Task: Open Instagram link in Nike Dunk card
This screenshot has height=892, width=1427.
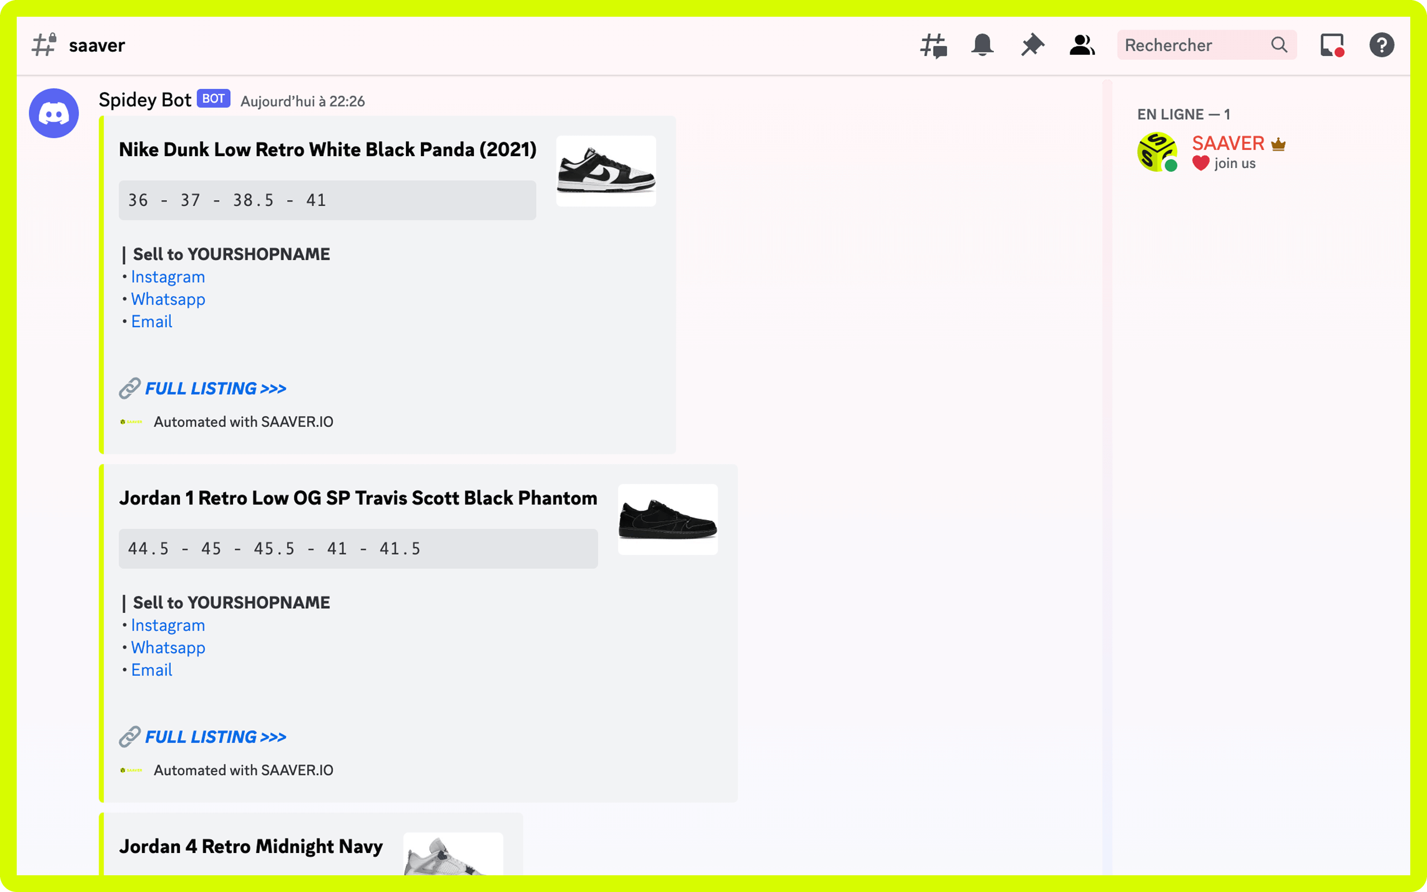Action: coord(168,277)
